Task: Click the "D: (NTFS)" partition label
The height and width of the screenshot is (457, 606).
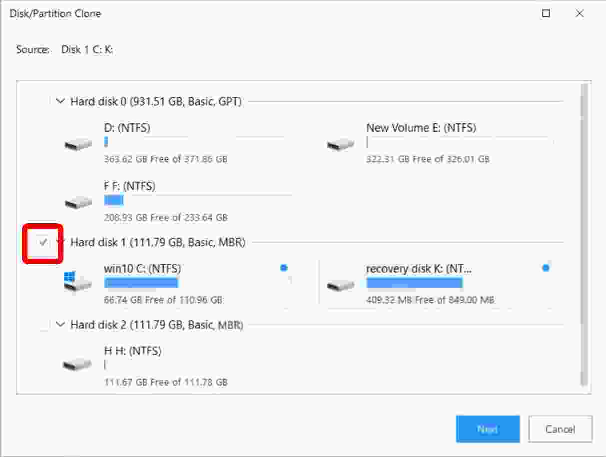Action: [x=127, y=128]
